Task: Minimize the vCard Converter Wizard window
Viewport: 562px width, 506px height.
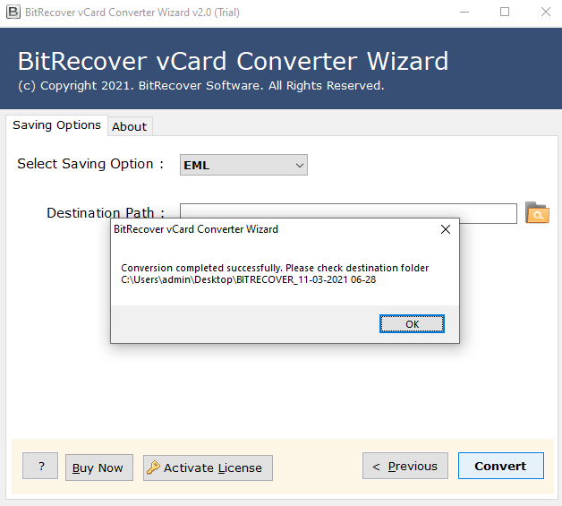Action: click(464, 13)
